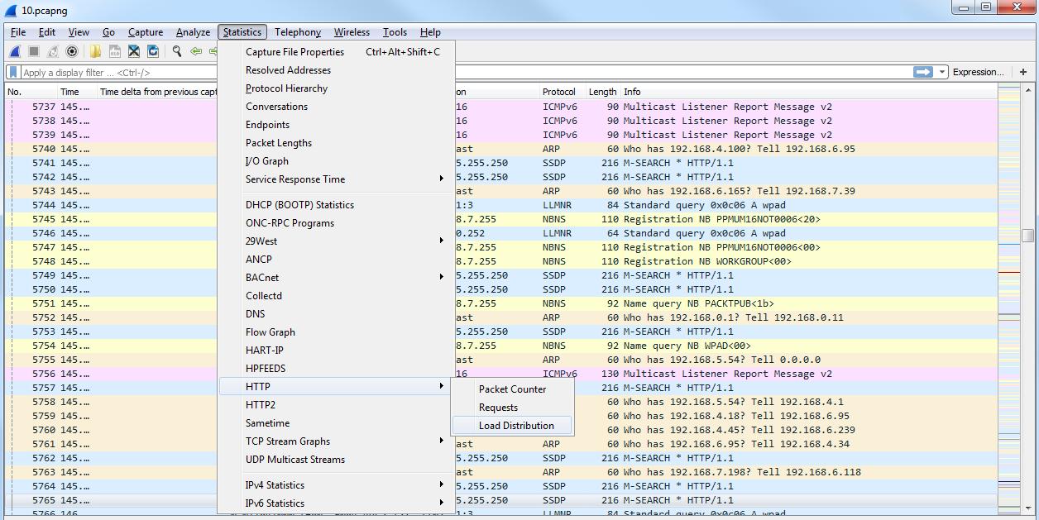Choose Protocol Hierarchy in Statistics menu
1039x520 pixels.
click(286, 88)
